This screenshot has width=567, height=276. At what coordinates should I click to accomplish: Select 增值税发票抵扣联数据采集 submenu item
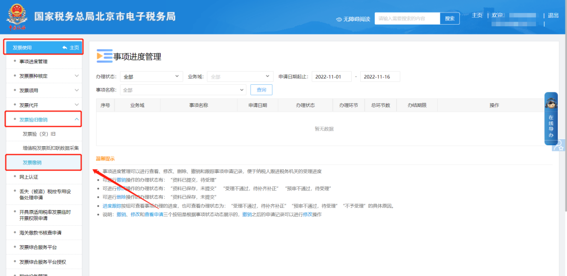click(50, 148)
